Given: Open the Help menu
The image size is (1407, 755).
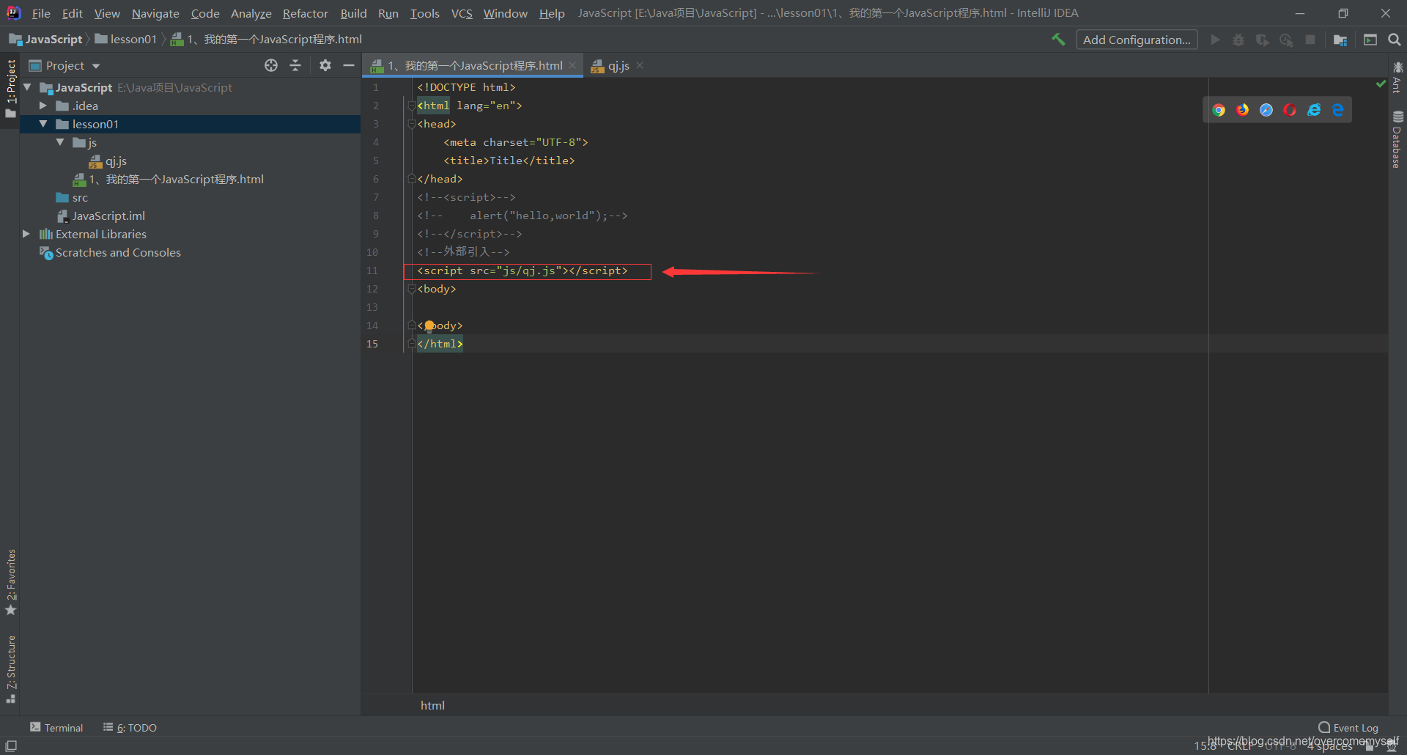Looking at the screenshot, I should [552, 13].
